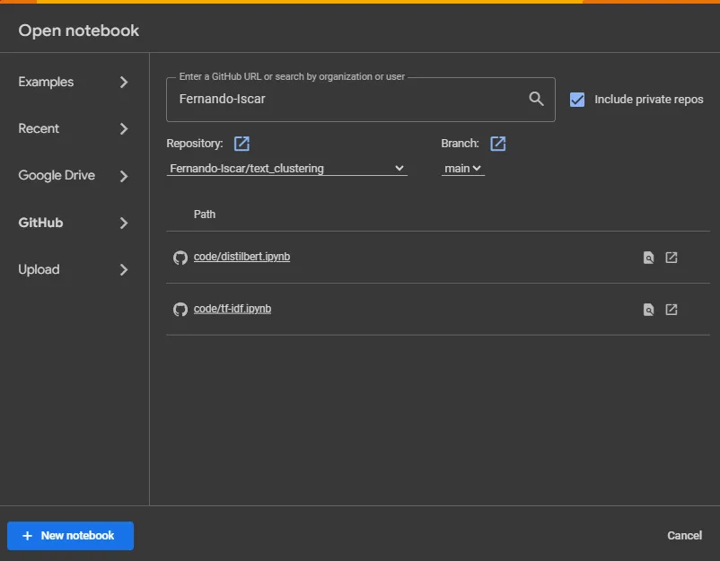Select the Upload tab

tap(74, 269)
